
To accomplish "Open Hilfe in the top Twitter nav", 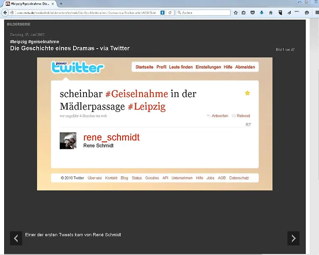I will pos(228,67).
